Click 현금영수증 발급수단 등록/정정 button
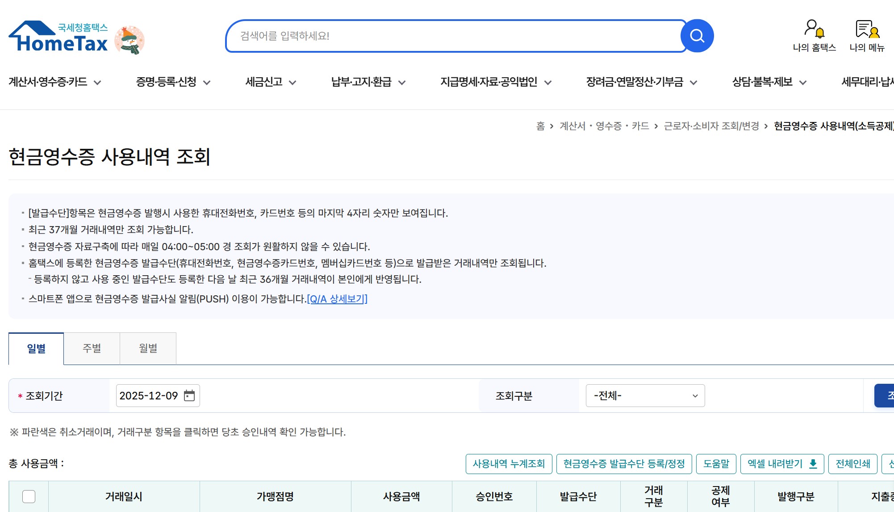Viewport: 894px width, 512px height. (x=623, y=464)
